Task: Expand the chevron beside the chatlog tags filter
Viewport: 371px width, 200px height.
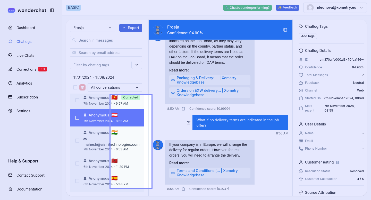Action: 137,65
